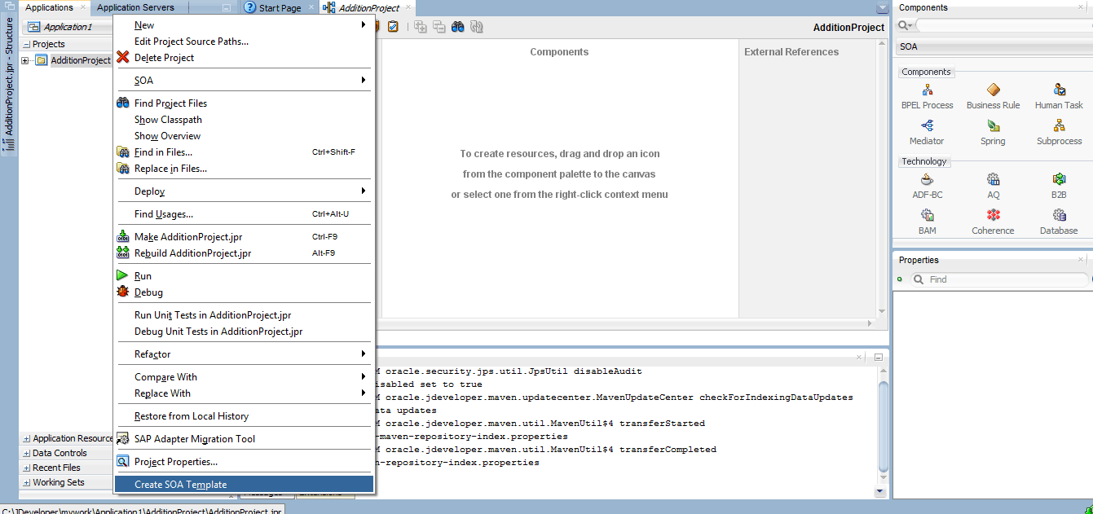The image size is (1093, 514).
Task: Click the Debug bug icon in menu
Action: click(x=123, y=292)
